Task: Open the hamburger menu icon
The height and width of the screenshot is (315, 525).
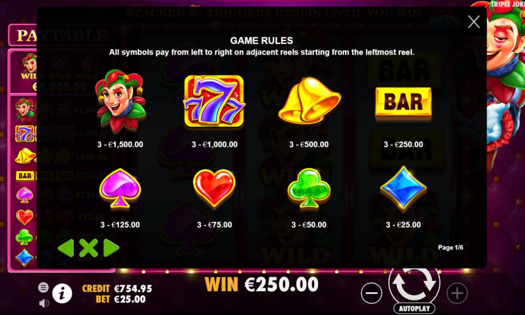Action: (44, 288)
